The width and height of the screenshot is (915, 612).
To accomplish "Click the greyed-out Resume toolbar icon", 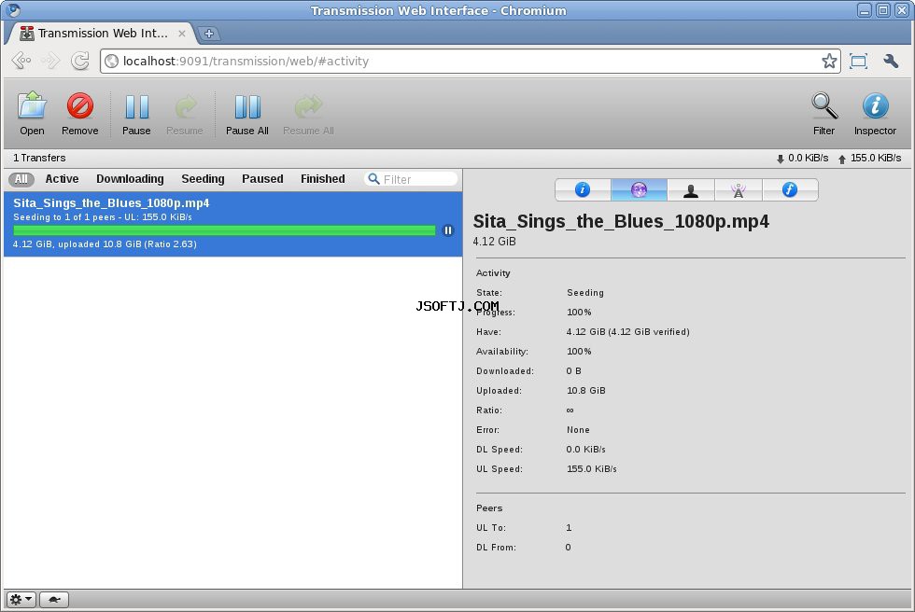I will pyautogui.click(x=185, y=114).
